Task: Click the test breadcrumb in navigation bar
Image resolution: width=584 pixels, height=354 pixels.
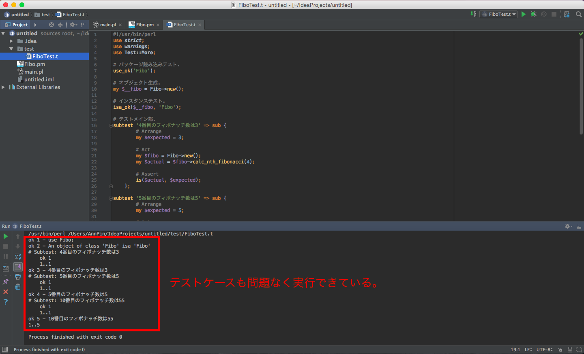Action: click(x=45, y=15)
